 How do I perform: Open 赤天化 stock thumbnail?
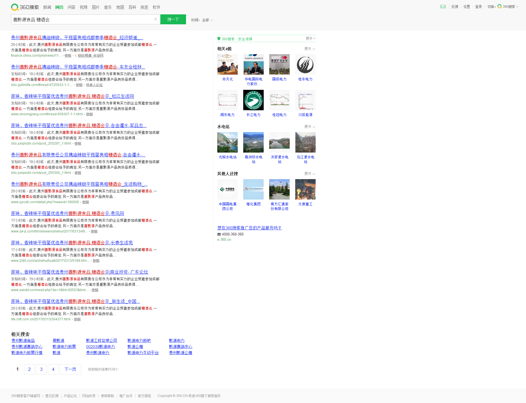227,64
